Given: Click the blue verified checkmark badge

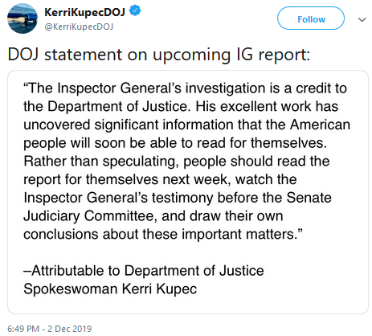Looking at the screenshot, I should click(135, 11).
